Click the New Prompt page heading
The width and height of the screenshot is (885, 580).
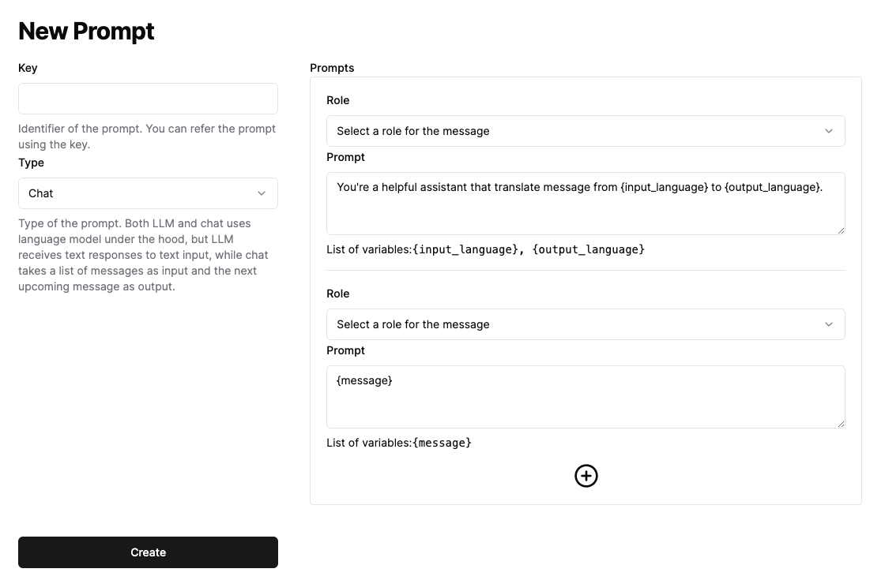[x=86, y=31]
